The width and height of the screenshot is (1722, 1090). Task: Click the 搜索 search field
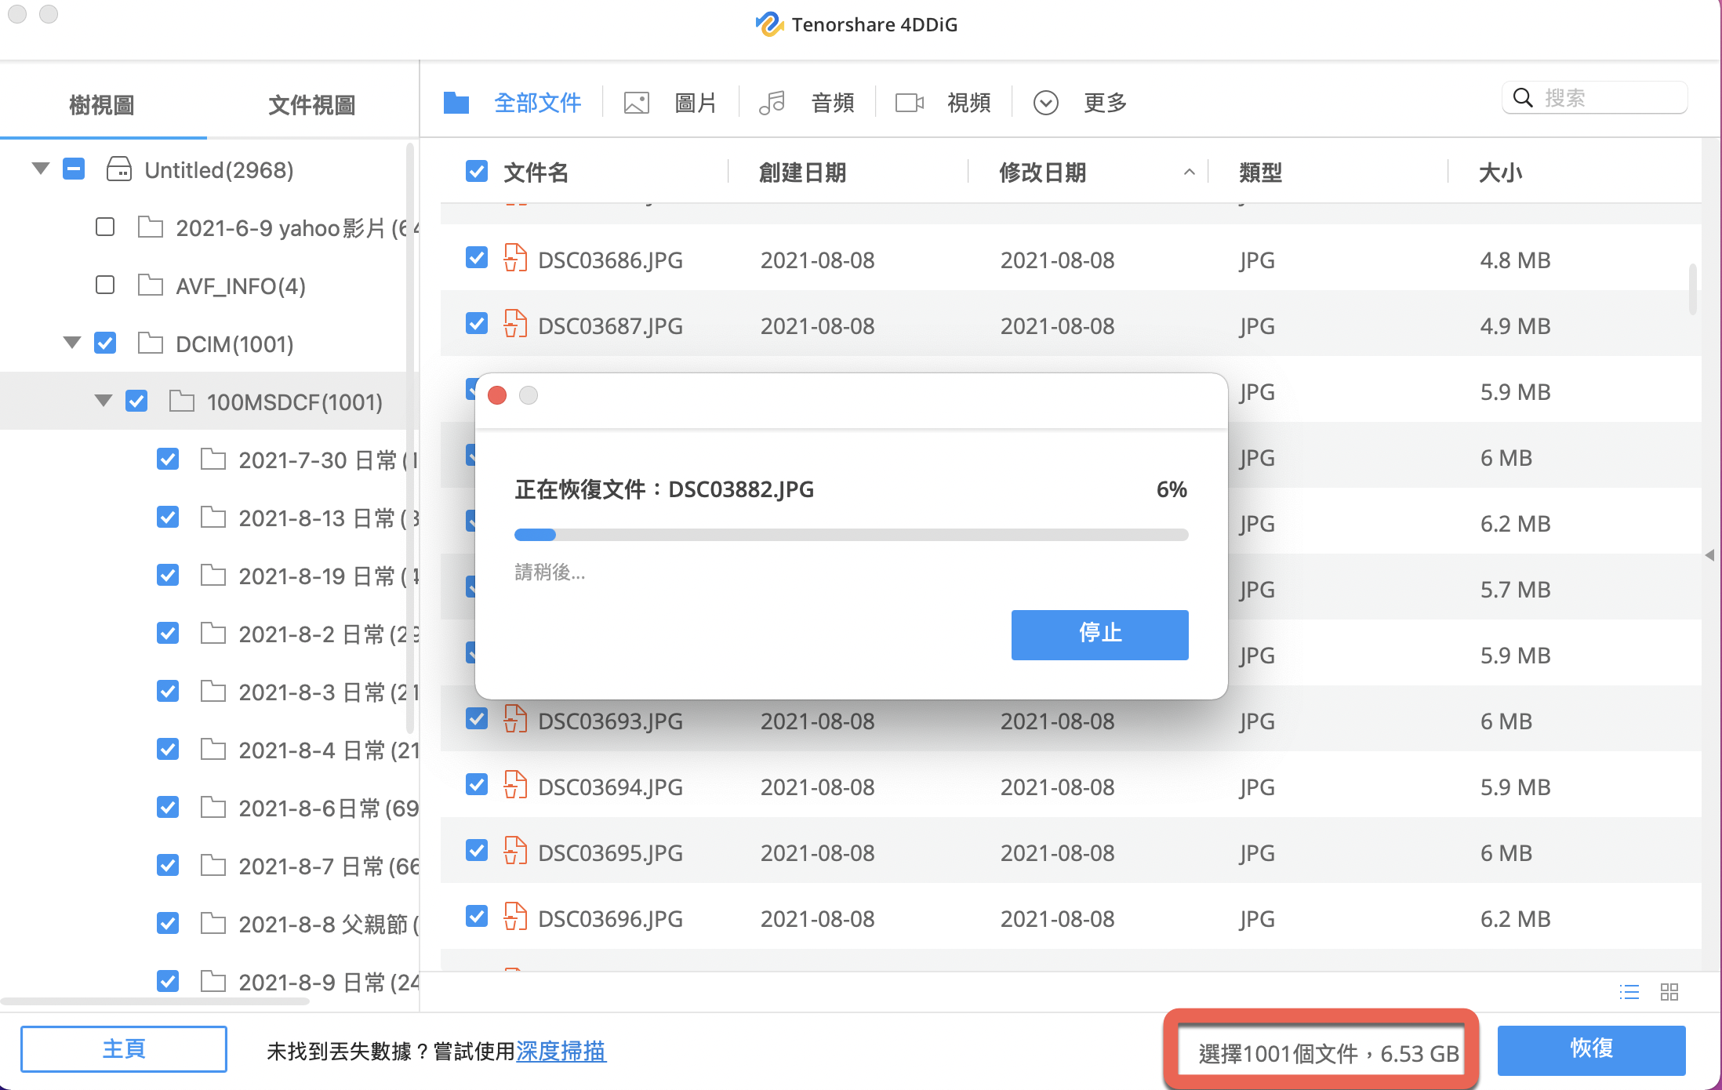point(1608,98)
